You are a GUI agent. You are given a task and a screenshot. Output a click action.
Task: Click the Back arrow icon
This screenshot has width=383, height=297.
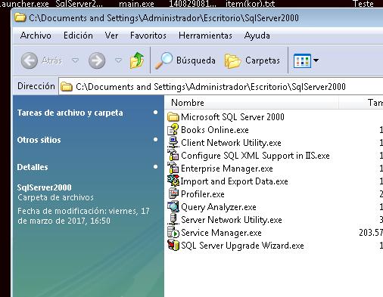point(30,60)
